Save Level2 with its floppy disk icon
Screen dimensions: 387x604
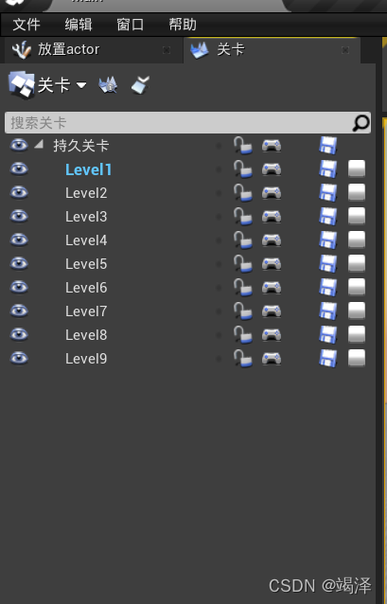[x=328, y=193]
